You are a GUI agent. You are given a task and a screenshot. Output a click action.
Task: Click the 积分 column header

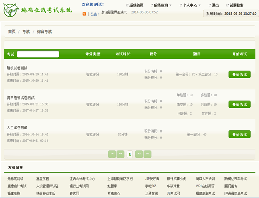click(153, 54)
